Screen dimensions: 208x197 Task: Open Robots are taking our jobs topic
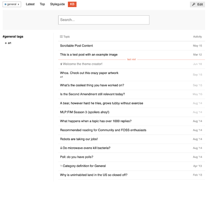point(79,139)
